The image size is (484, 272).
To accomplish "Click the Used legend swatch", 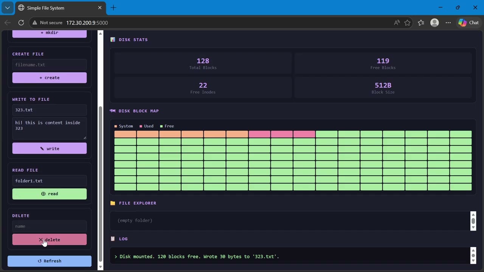I will click(x=141, y=126).
